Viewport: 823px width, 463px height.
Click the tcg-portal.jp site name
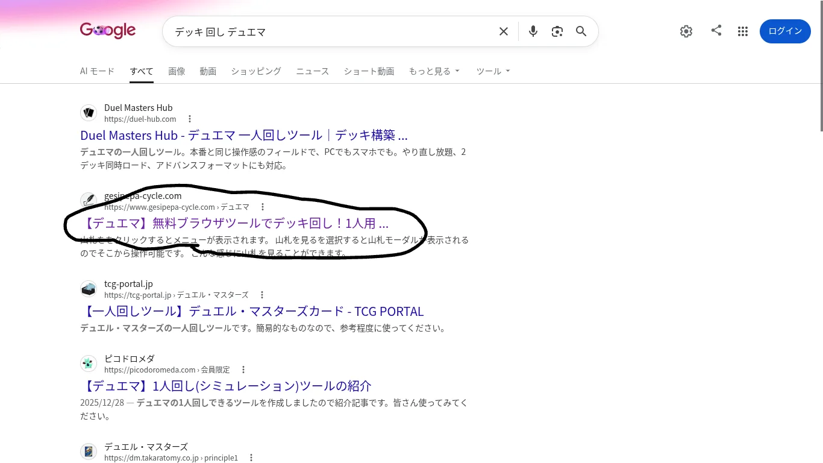[128, 284]
